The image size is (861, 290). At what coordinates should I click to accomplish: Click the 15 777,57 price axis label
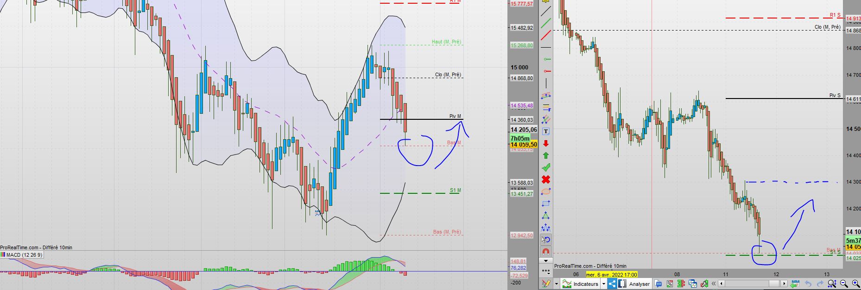tap(522, 4)
